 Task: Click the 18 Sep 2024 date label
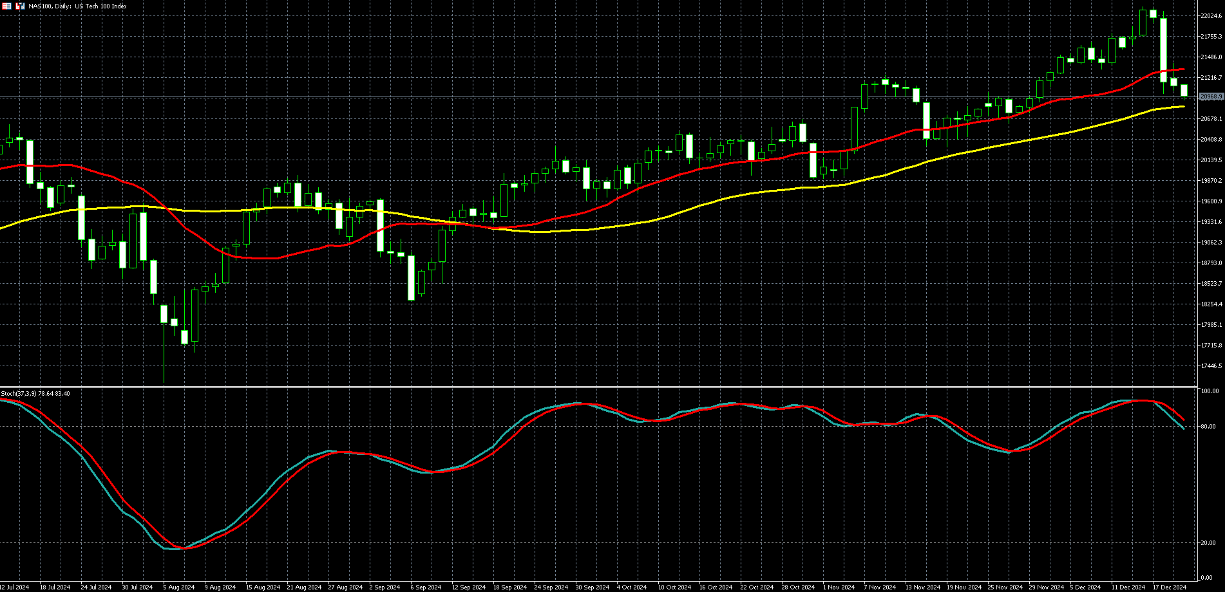[x=510, y=587]
